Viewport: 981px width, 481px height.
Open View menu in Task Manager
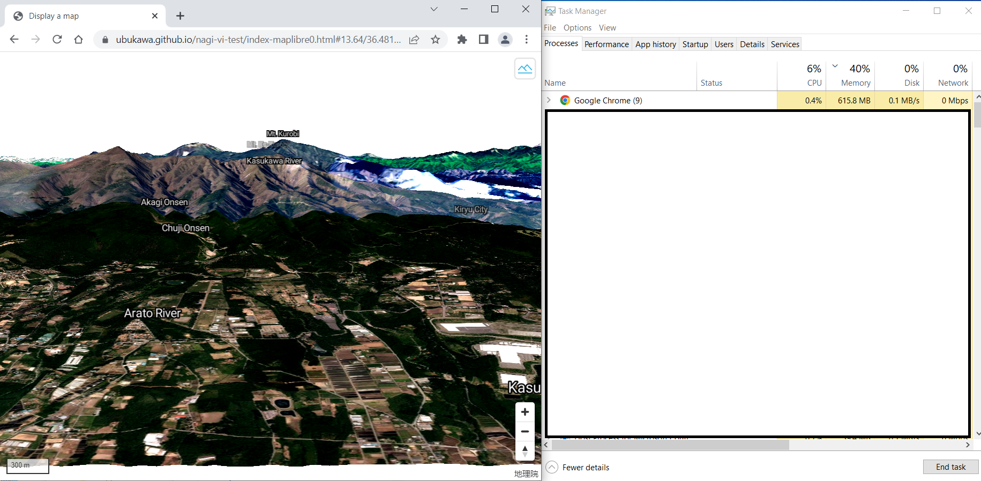608,28
